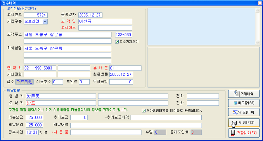
Task: Click the *추가요금내역 field
Action: pos(166,117)
